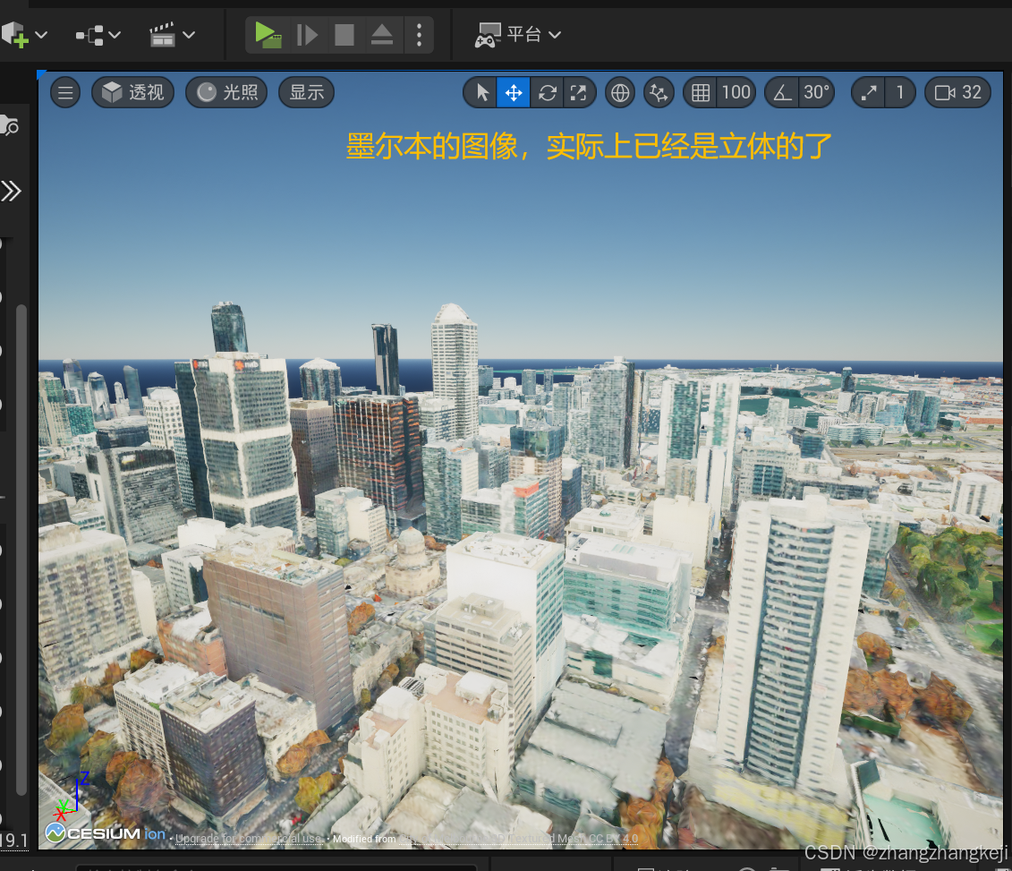Click the XYZ axis gizmo in viewport

point(72,796)
